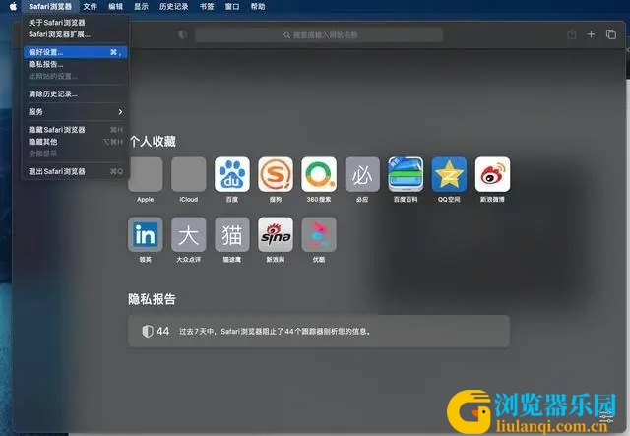Open the iCloud favorite tile
Viewport: 630px width, 436px height.
coord(188,174)
